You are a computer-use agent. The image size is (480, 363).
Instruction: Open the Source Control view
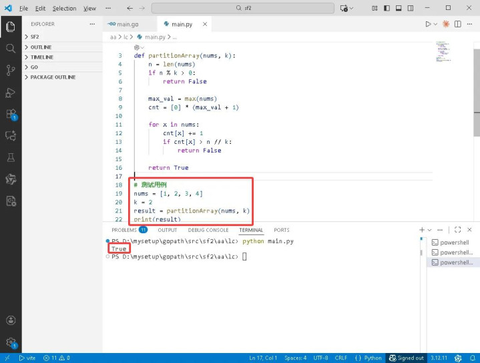click(x=10, y=70)
